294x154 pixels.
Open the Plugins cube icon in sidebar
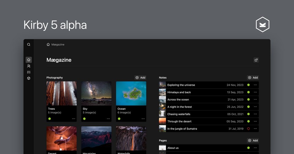[x=28, y=78]
